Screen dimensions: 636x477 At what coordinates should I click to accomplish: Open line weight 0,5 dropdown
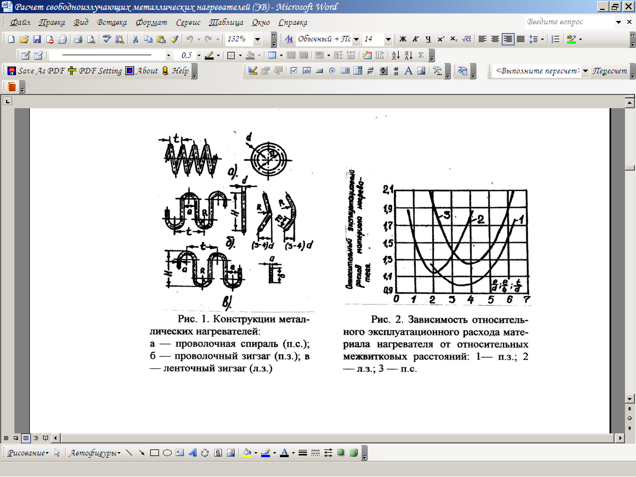(199, 55)
